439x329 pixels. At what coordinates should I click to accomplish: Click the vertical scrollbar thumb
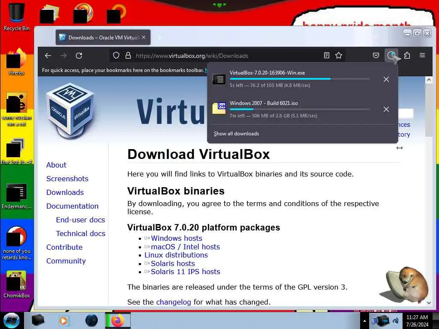(x=429, y=110)
